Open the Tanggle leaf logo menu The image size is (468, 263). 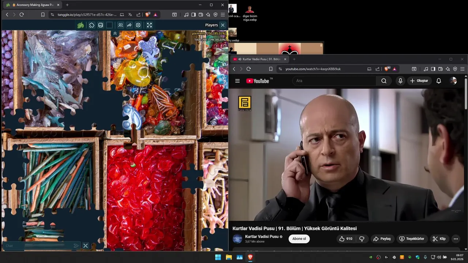80,25
